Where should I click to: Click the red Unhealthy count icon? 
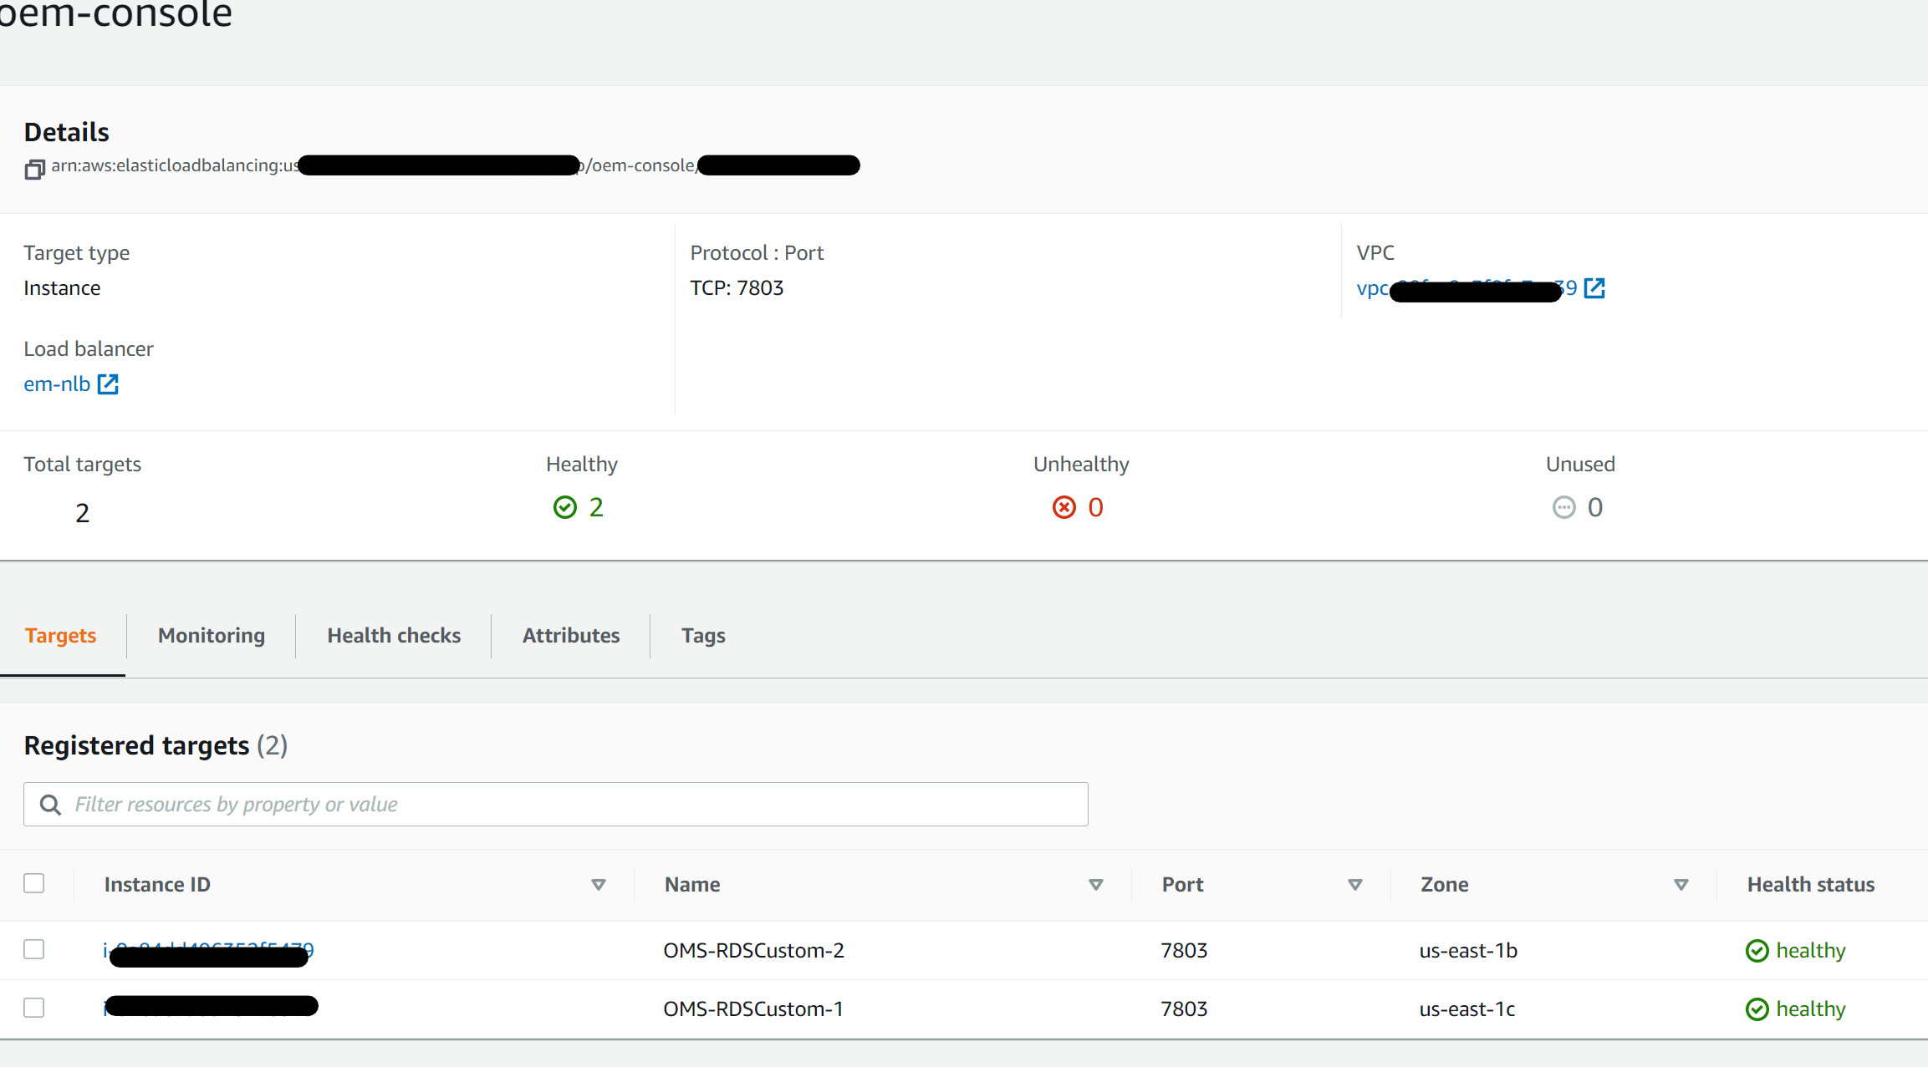tap(1064, 507)
